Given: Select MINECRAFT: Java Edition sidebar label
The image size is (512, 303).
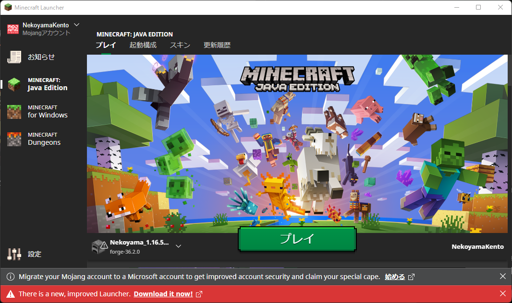Looking at the screenshot, I should pyautogui.click(x=48, y=84).
